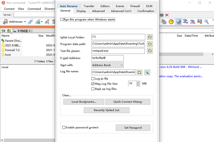This screenshot has height=142, width=214.
Task: Sort remote files by Date/Time column
Action: tap(193, 36)
